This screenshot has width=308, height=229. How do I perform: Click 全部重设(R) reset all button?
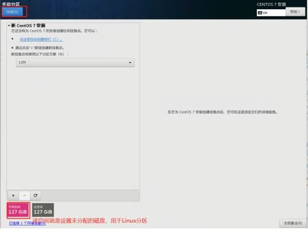(x=293, y=223)
